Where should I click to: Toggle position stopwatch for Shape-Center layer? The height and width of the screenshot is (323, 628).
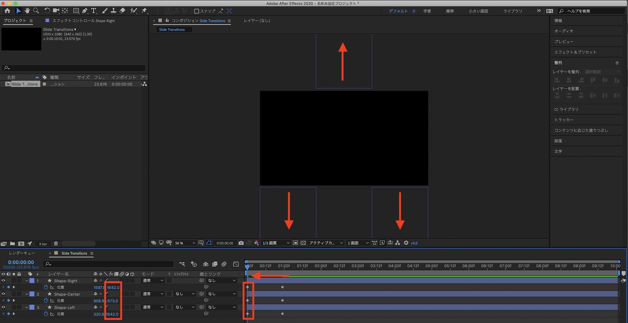coord(46,301)
